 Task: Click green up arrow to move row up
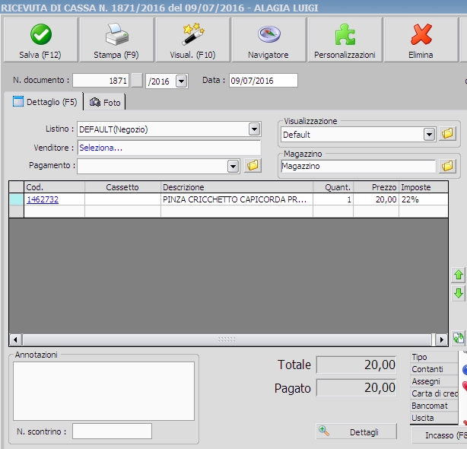[x=459, y=275]
